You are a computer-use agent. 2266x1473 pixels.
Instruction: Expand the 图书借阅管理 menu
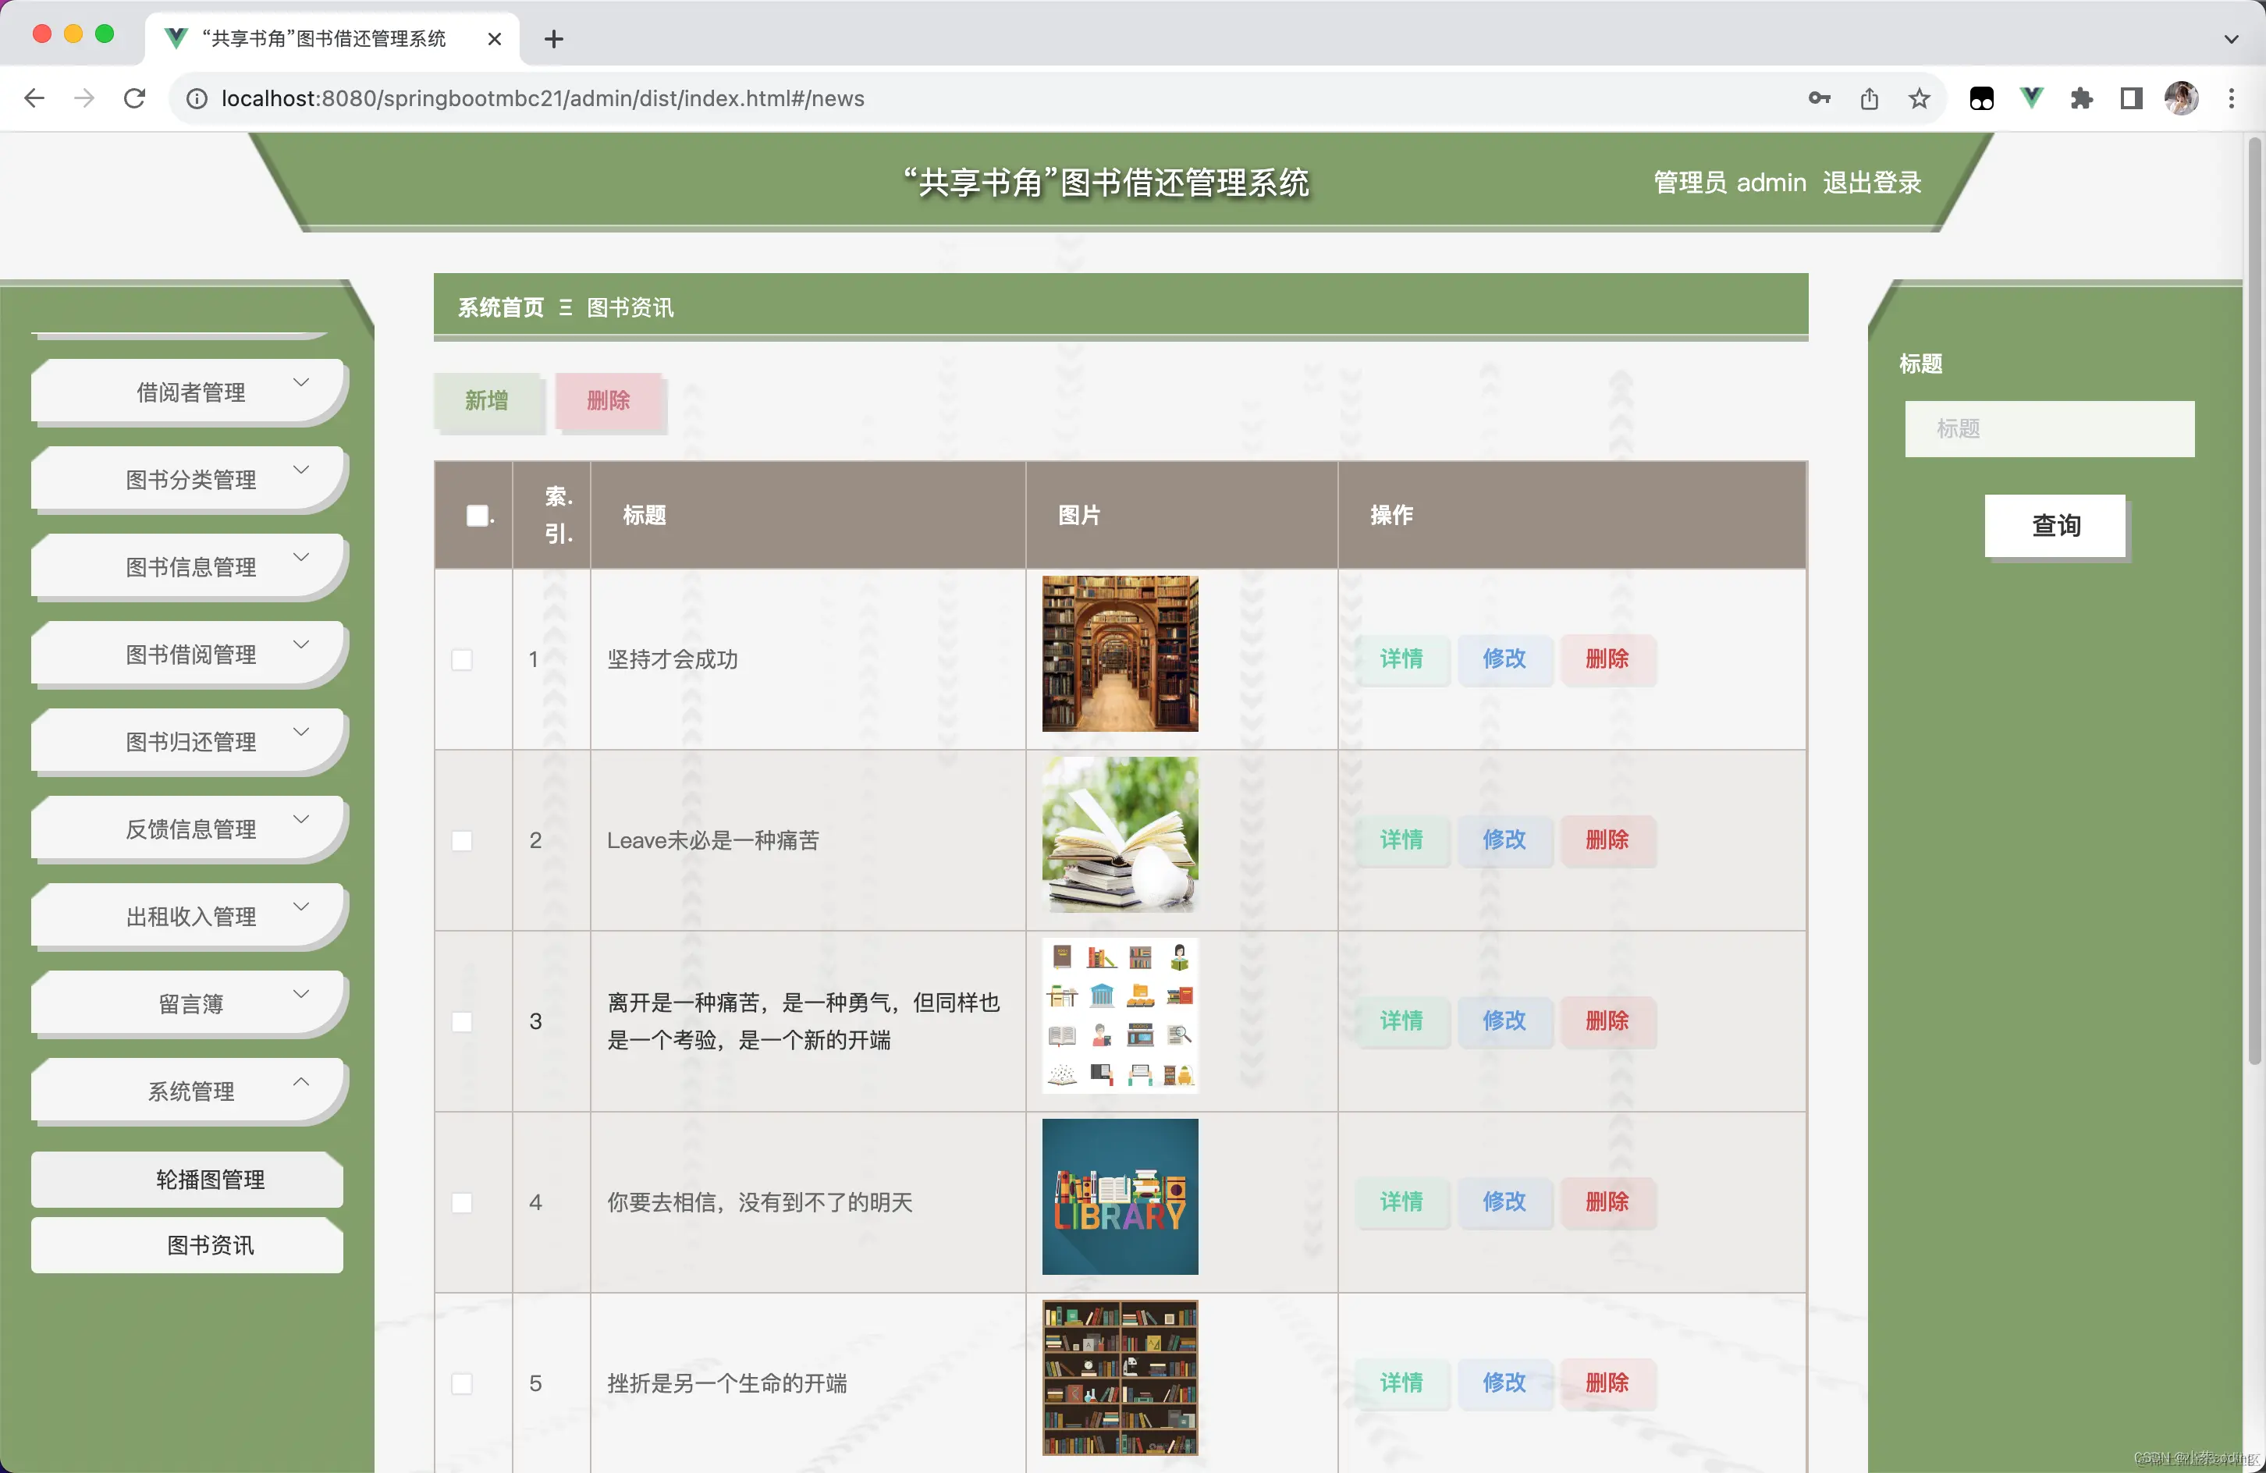coord(189,654)
